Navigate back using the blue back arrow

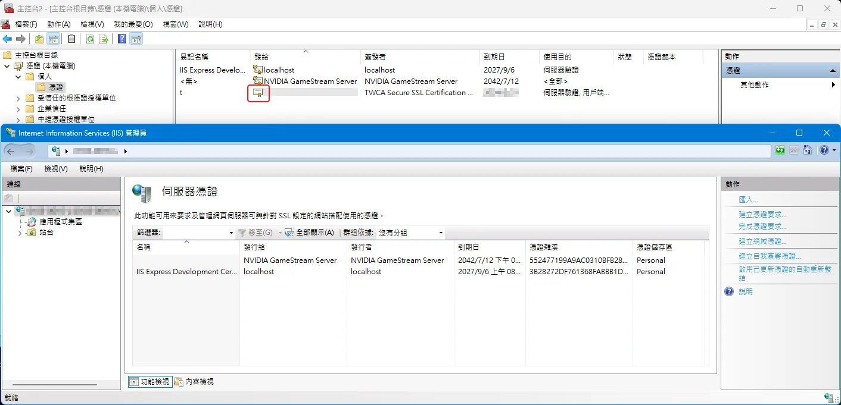pos(7,39)
